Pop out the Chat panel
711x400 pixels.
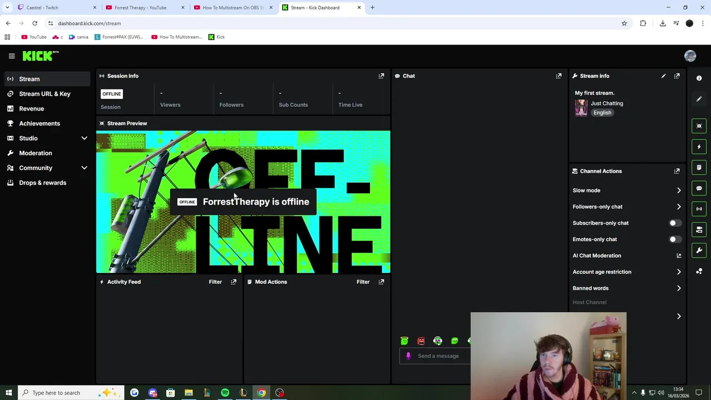pyautogui.click(x=558, y=76)
